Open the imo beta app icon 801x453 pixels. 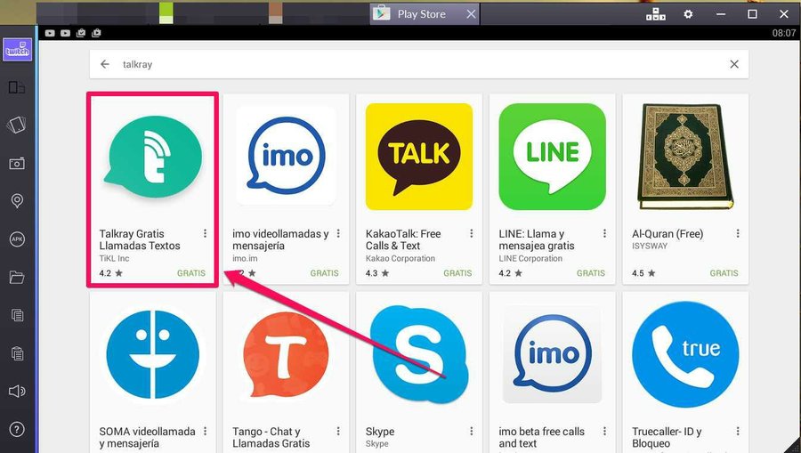tap(552, 354)
